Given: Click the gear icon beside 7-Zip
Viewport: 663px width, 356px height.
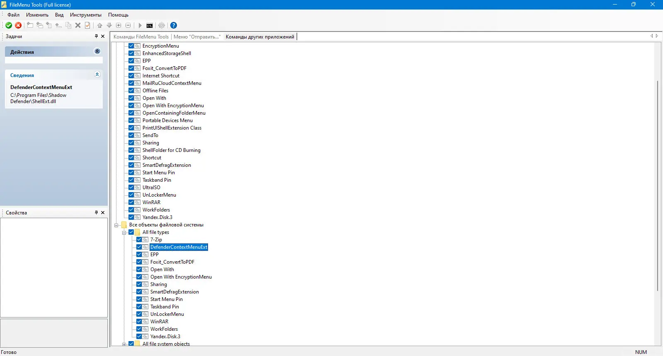Looking at the screenshot, I should [145, 240].
